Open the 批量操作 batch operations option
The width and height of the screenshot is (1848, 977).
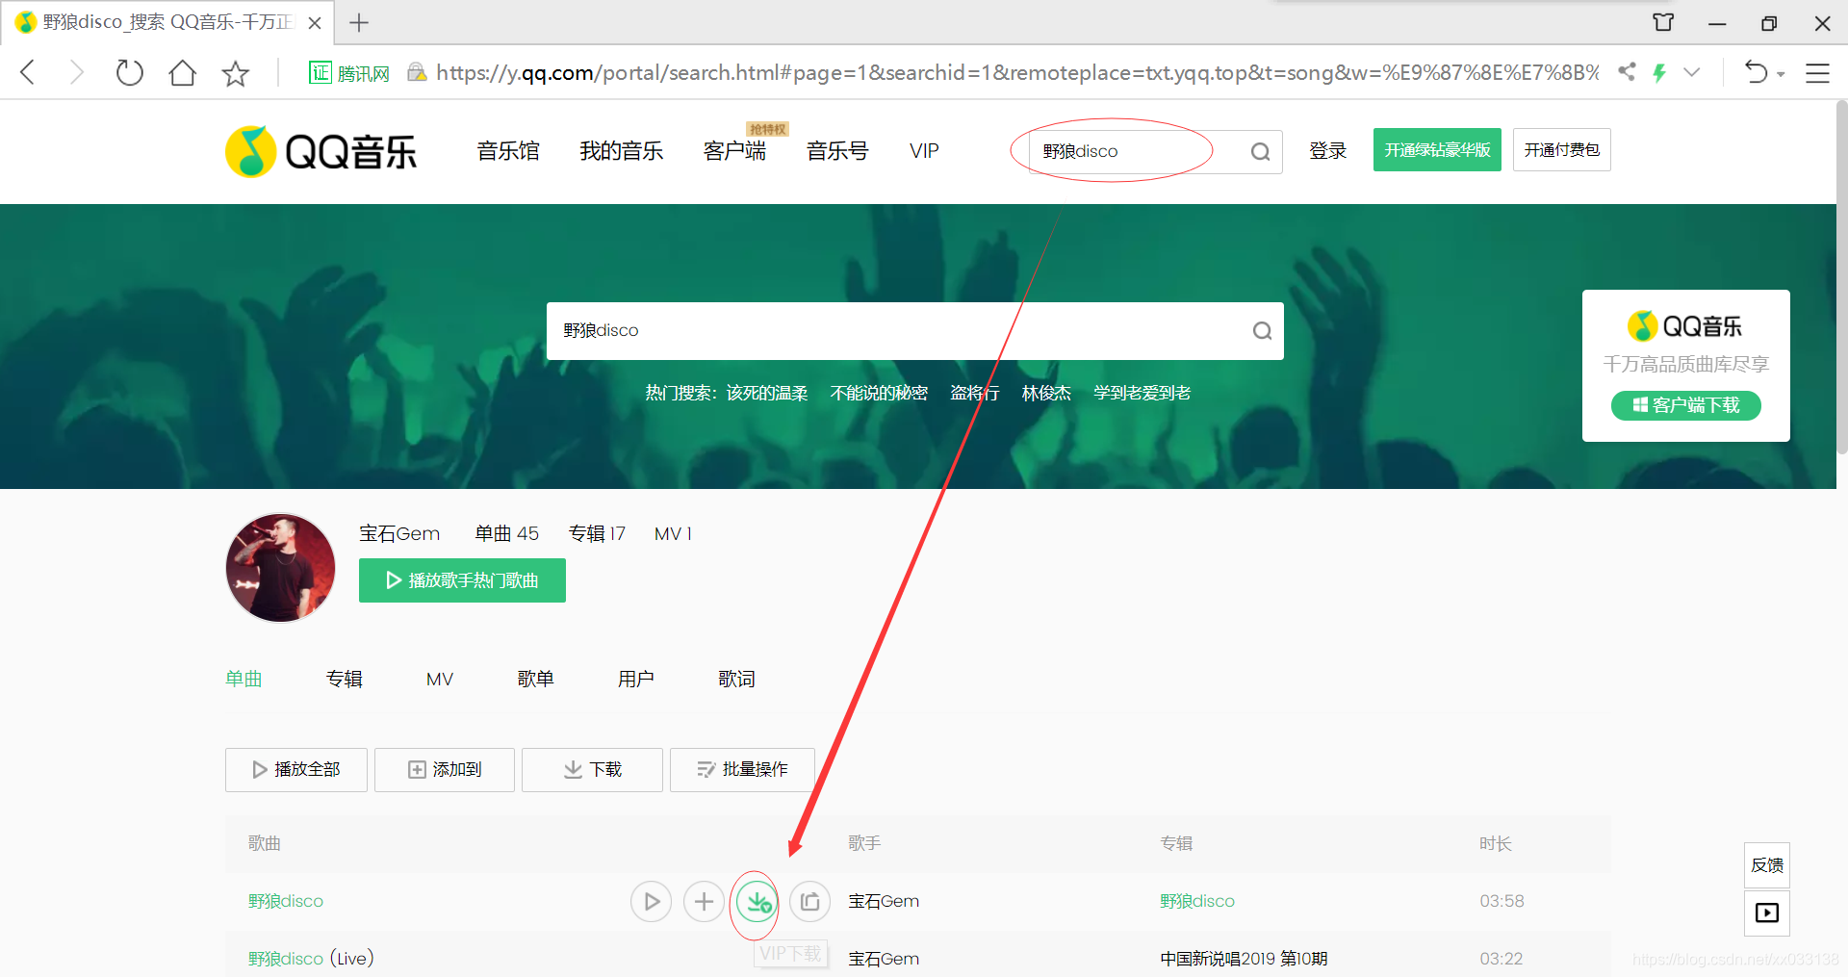[x=741, y=769]
